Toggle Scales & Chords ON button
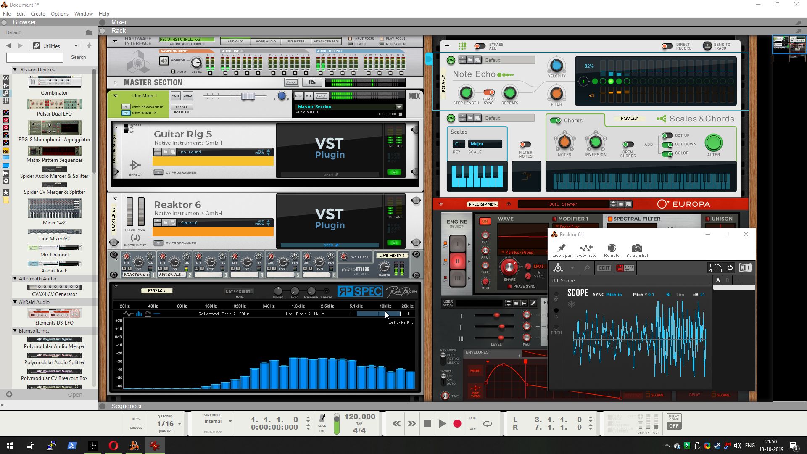Screen dimensions: 807x454 point(451,118)
